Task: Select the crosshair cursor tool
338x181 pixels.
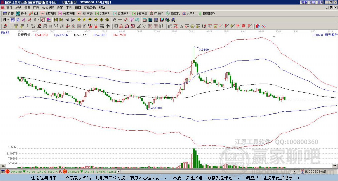Action: (x=120, y=20)
